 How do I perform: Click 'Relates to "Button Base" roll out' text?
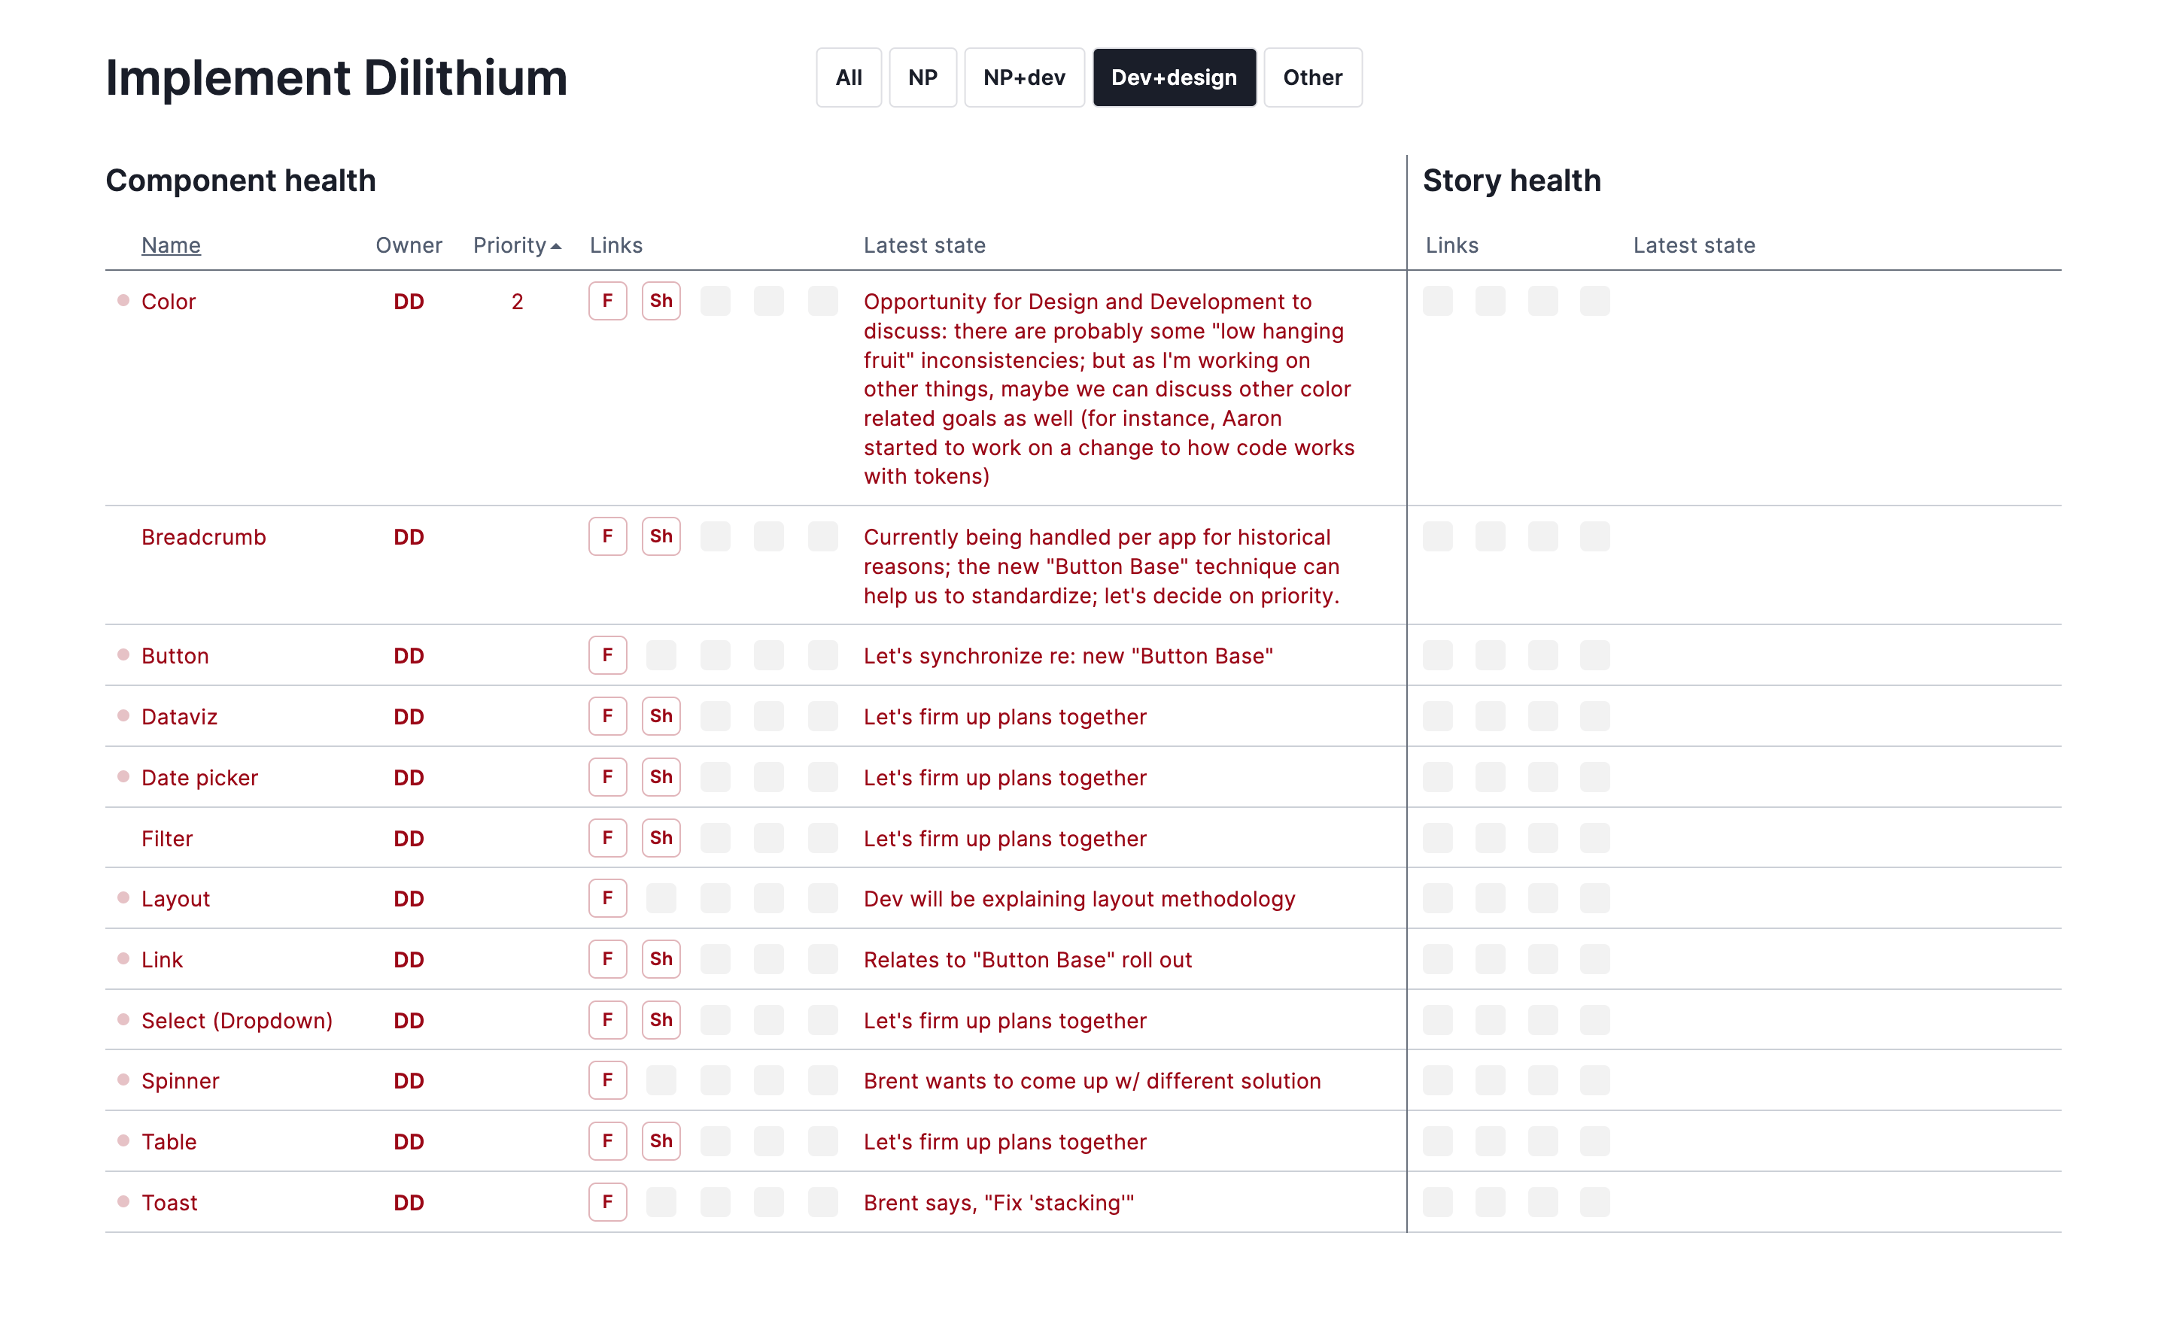[1028, 961]
